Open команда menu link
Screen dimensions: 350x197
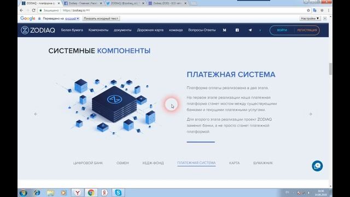(176, 30)
